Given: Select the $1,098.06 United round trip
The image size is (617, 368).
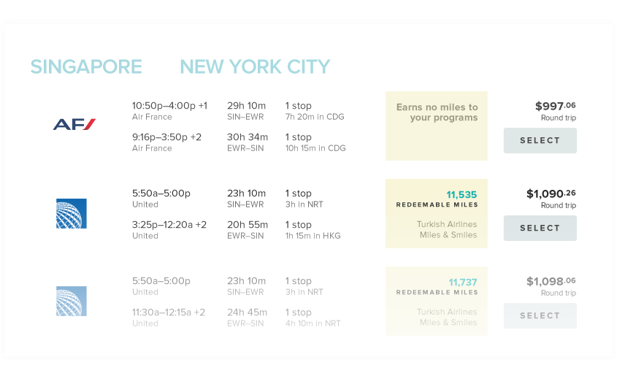Looking at the screenshot, I should pyautogui.click(x=540, y=315).
